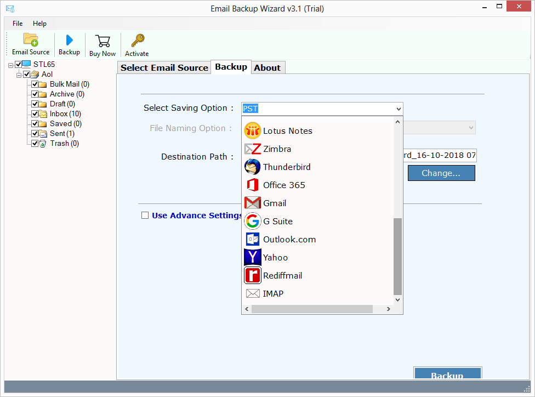Uncheck the Trash folder checkbox
Image resolution: width=535 pixels, height=397 pixels.
(35, 143)
